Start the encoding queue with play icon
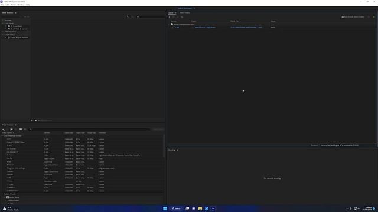378x212 pixels. coord(374,17)
